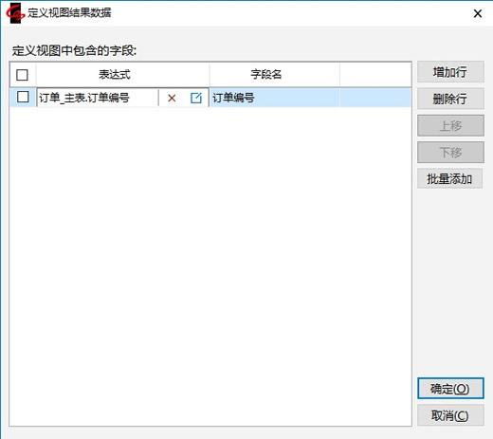Close the 定义视图结果数据 dialog

[x=478, y=13]
